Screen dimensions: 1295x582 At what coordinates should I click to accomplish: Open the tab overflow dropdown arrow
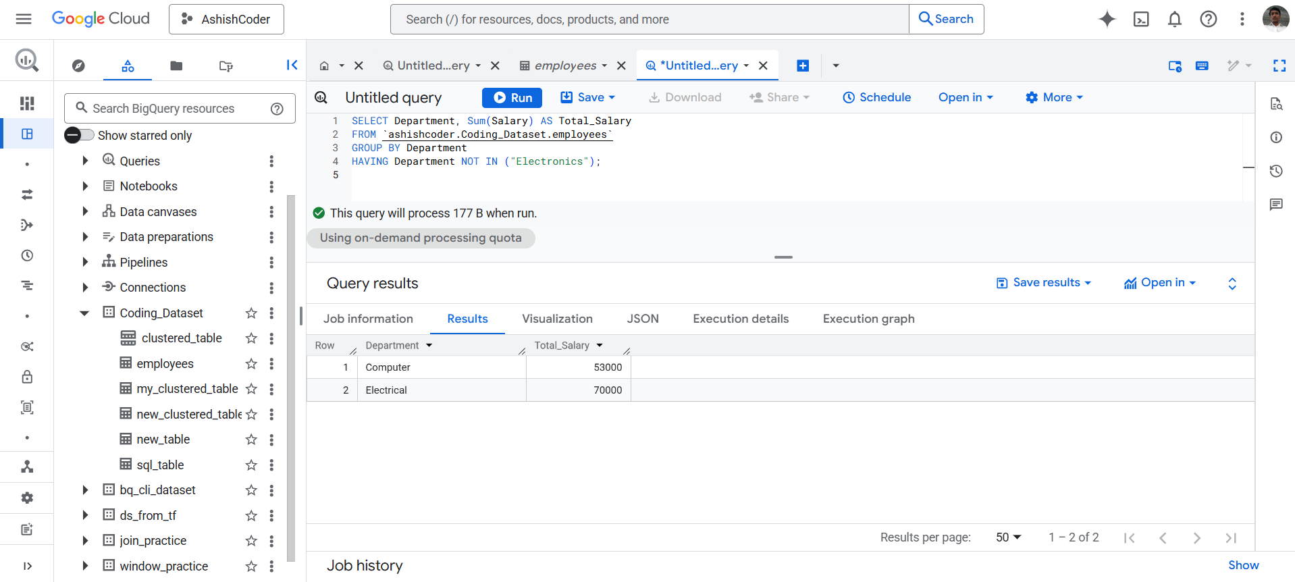pos(836,65)
